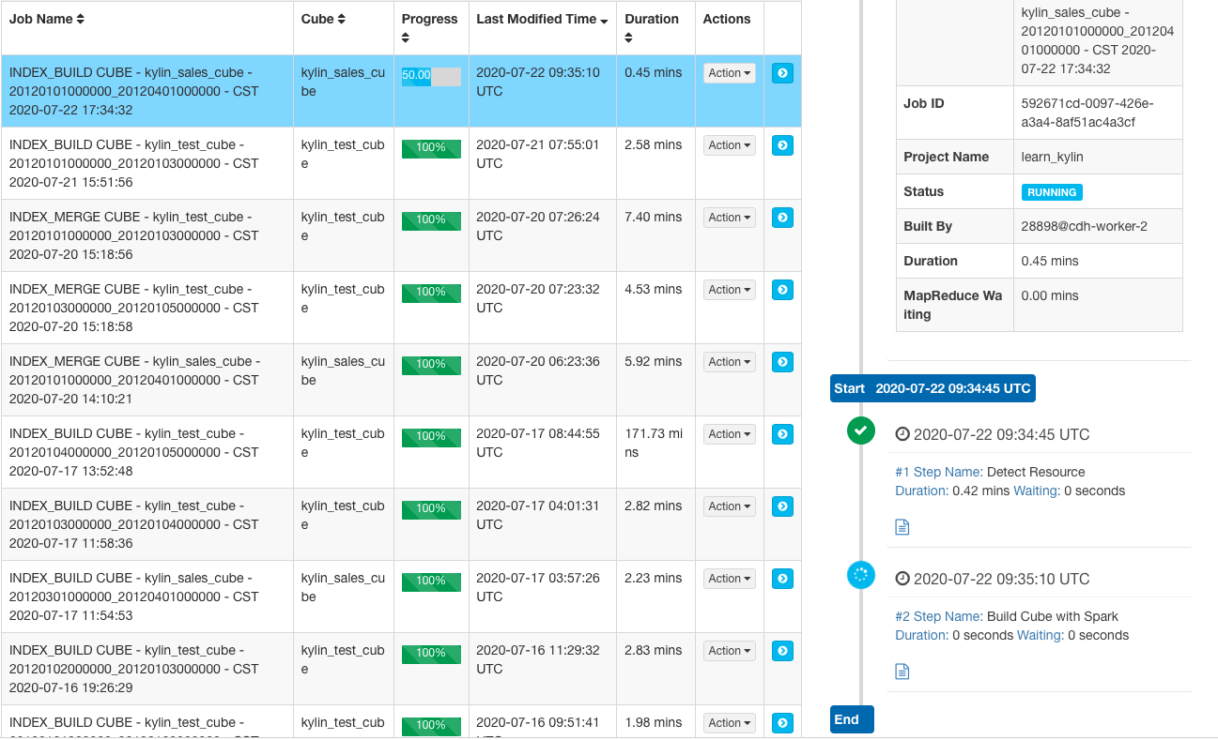1218x740 pixels.
Task: Expand Action dropdown for 4.53 mins job
Action: click(x=730, y=290)
